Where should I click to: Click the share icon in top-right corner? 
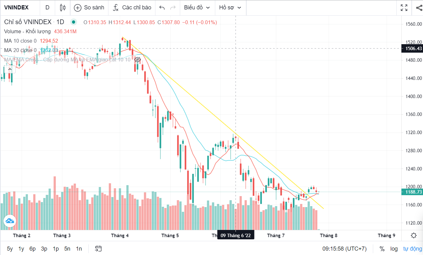pos(419,8)
